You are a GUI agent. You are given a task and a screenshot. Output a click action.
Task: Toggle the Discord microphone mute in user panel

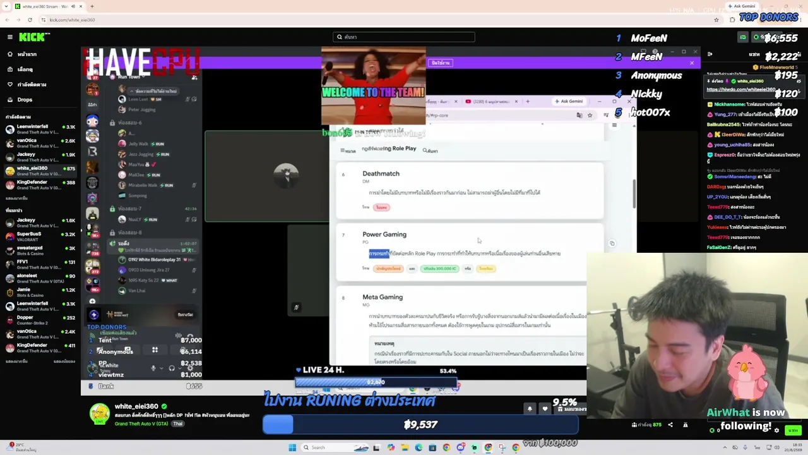(x=153, y=368)
